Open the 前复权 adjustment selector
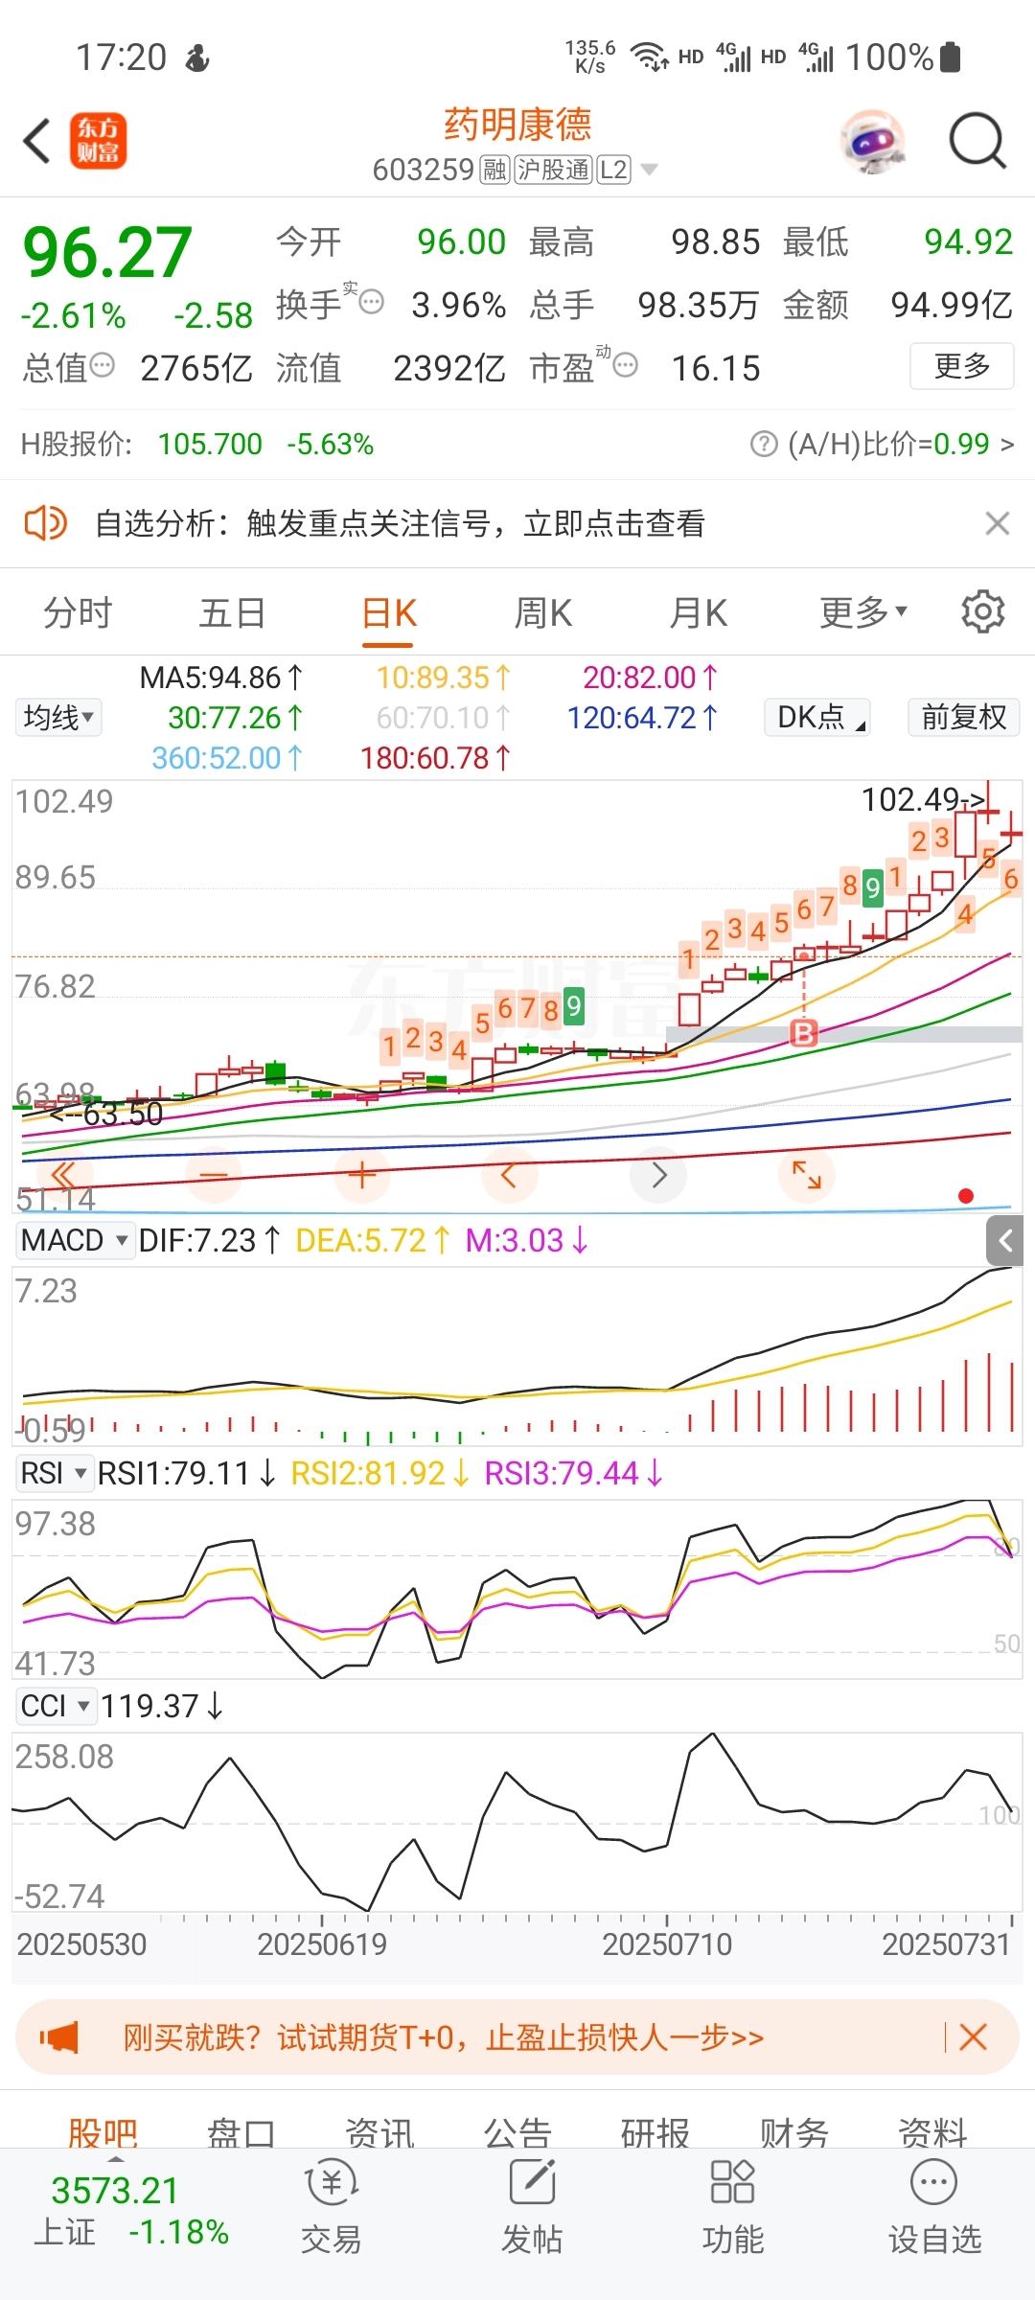 963,717
